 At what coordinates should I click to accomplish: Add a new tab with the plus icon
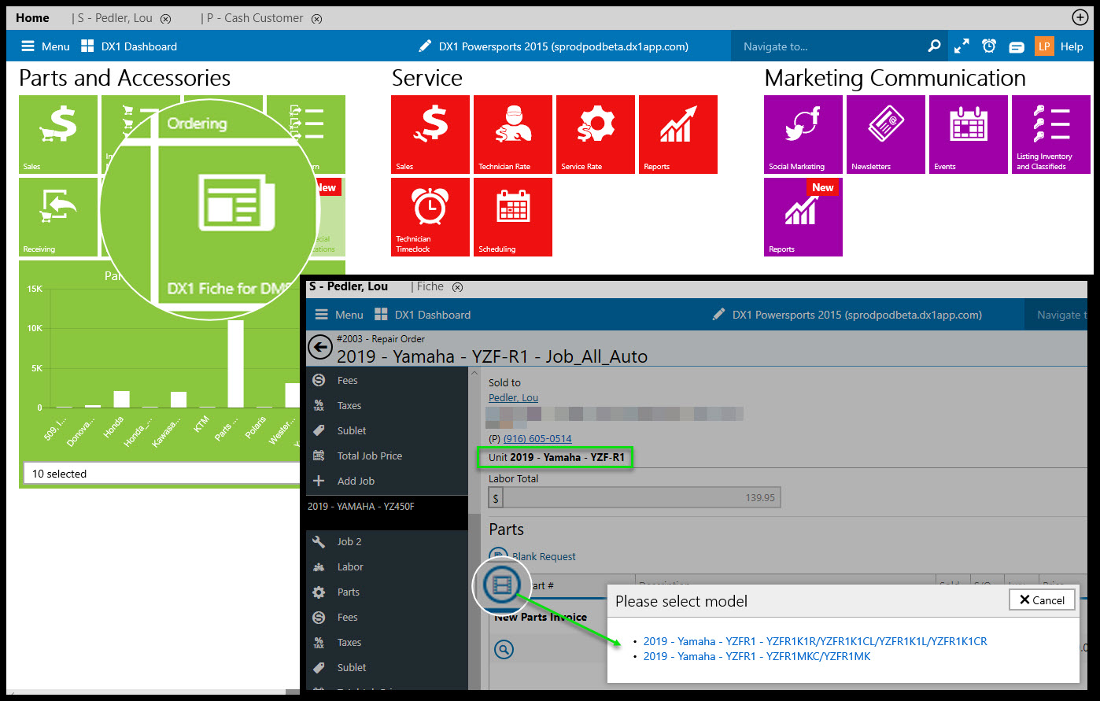1080,17
